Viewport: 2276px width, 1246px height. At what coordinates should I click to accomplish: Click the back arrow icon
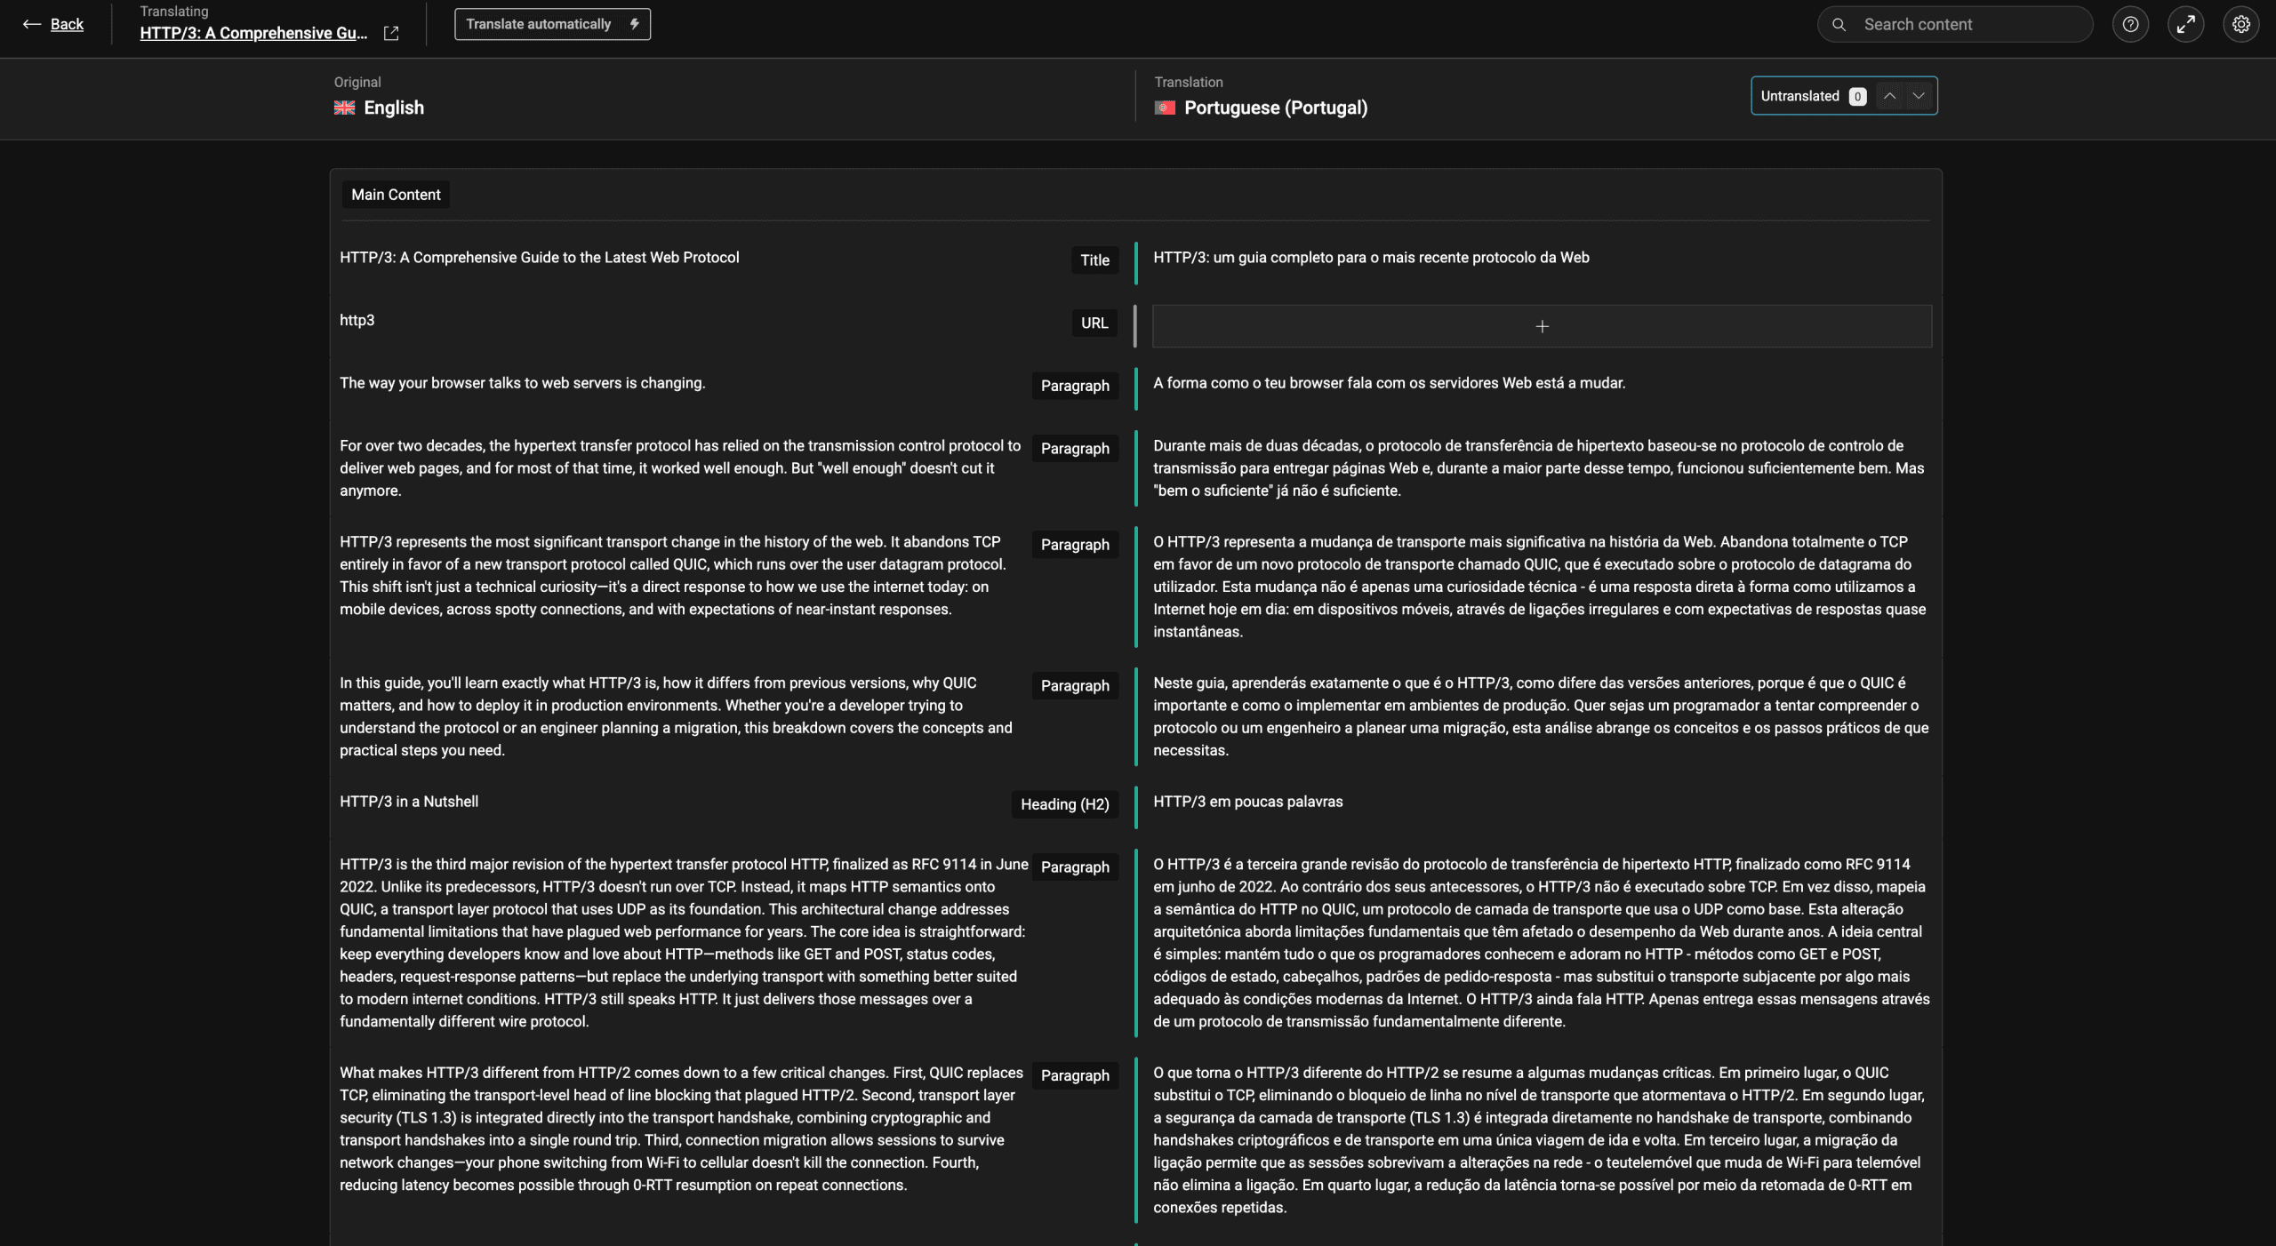tap(31, 24)
